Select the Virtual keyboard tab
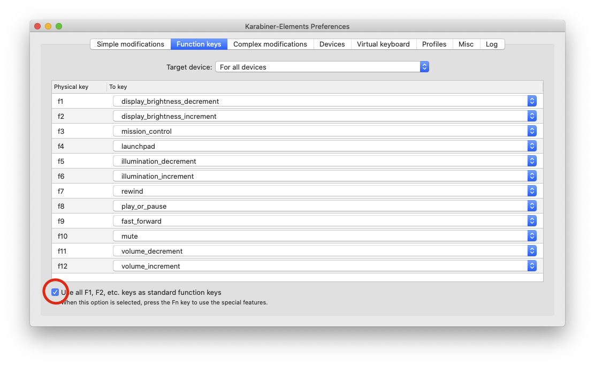 point(383,44)
